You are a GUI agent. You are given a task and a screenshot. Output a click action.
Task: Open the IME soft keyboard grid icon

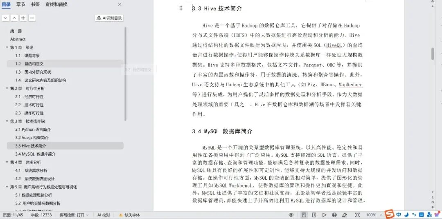coord(422,215)
